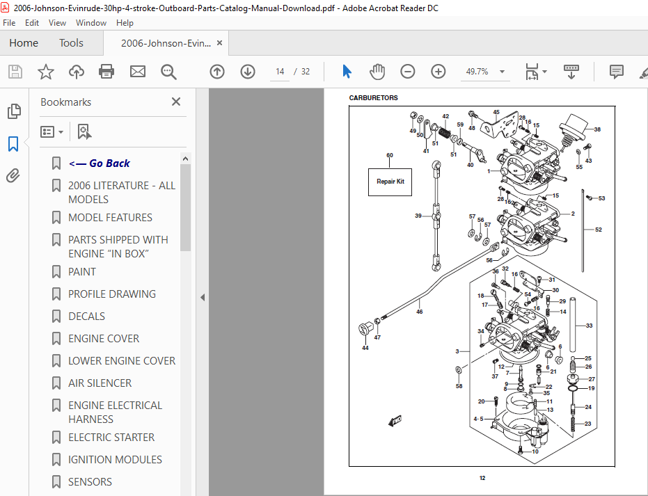Upload file to cloud icon
Image resolution: width=648 pixels, height=496 pixels.
77,72
